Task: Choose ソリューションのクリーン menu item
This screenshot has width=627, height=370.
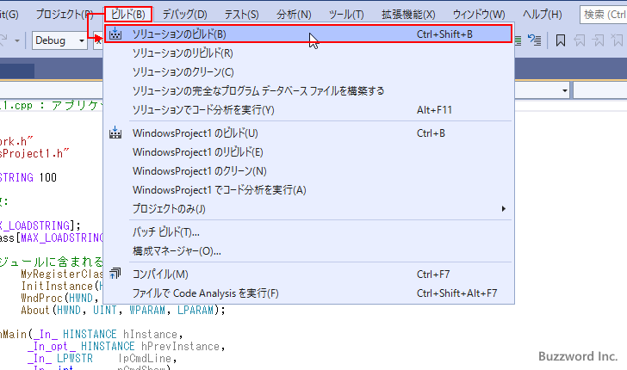Action: (x=183, y=72)
